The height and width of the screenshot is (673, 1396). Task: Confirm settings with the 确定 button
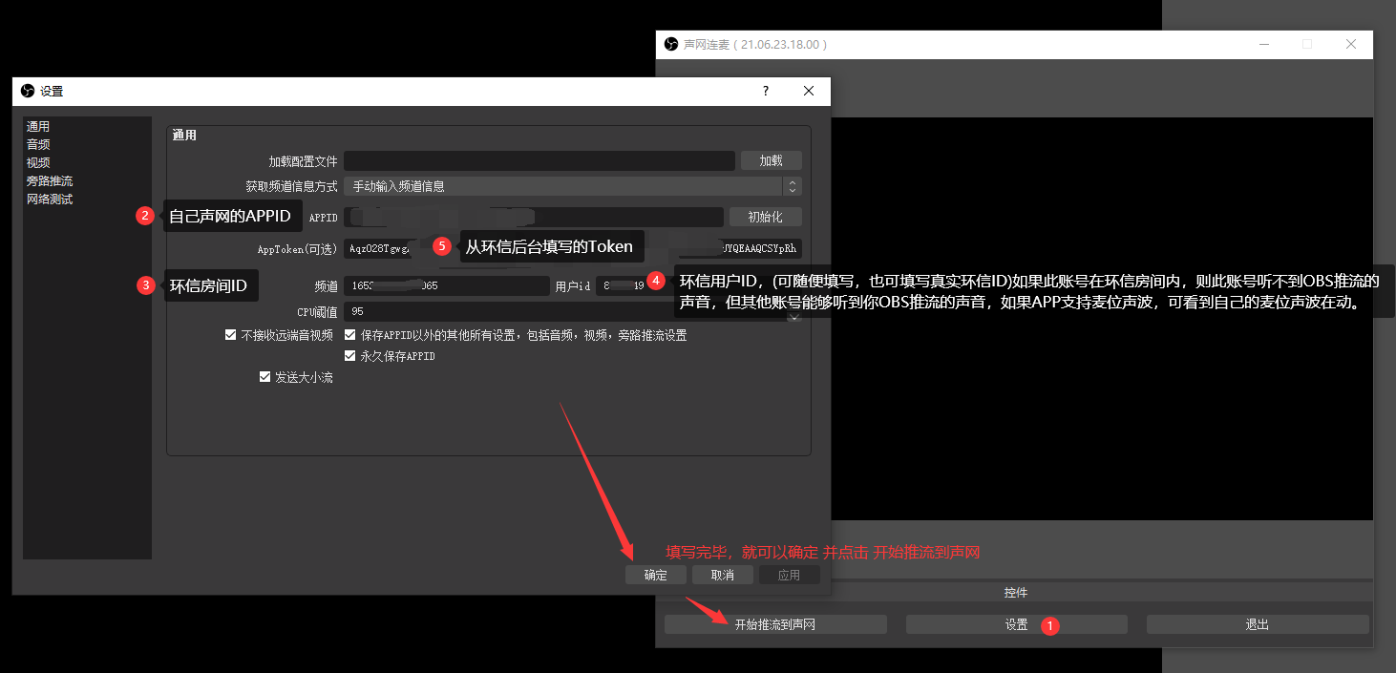[x=656, y=575]
